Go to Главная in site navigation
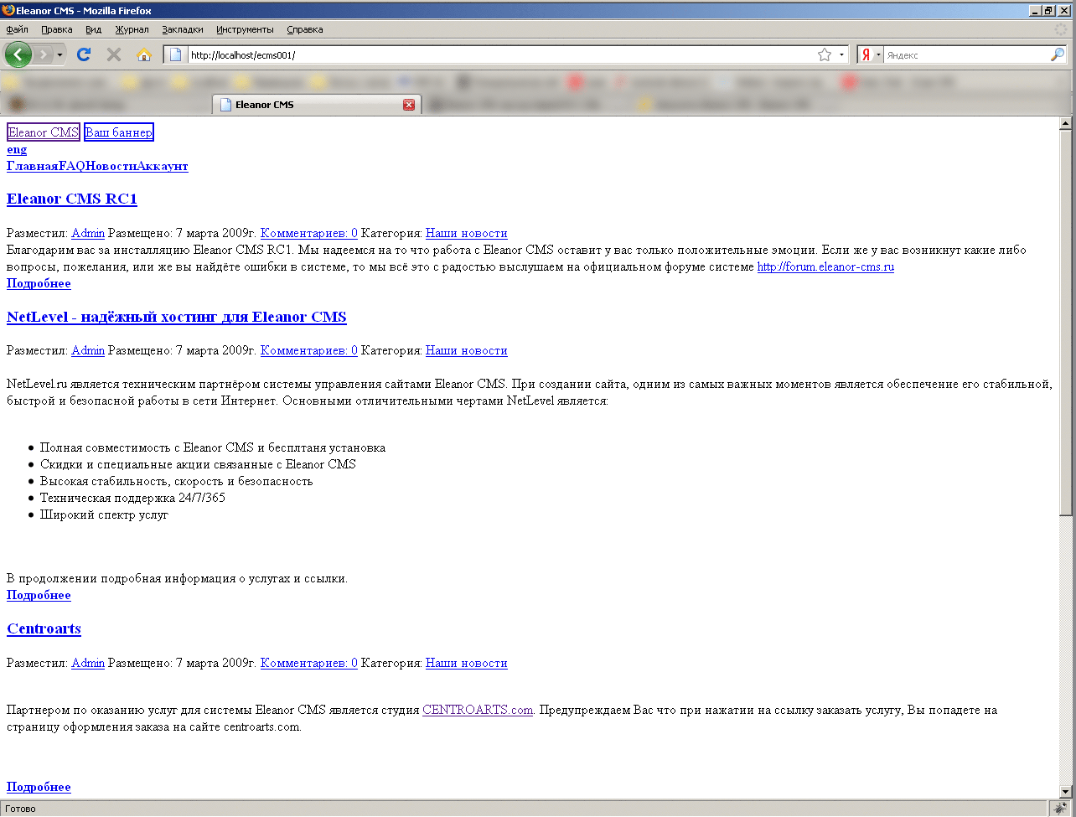 click(x=33, y=166)
